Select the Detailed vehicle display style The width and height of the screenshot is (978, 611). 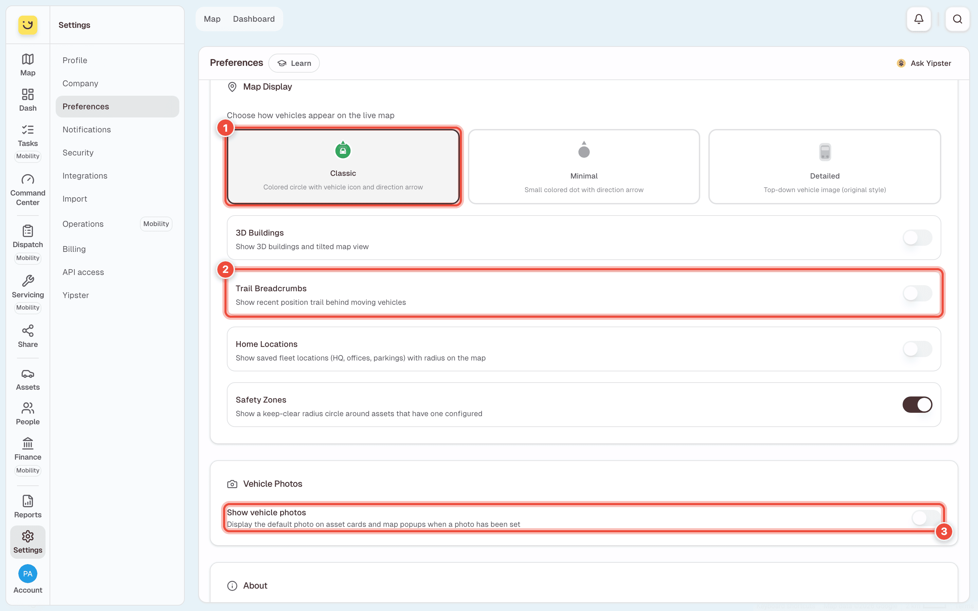[825, 166]
